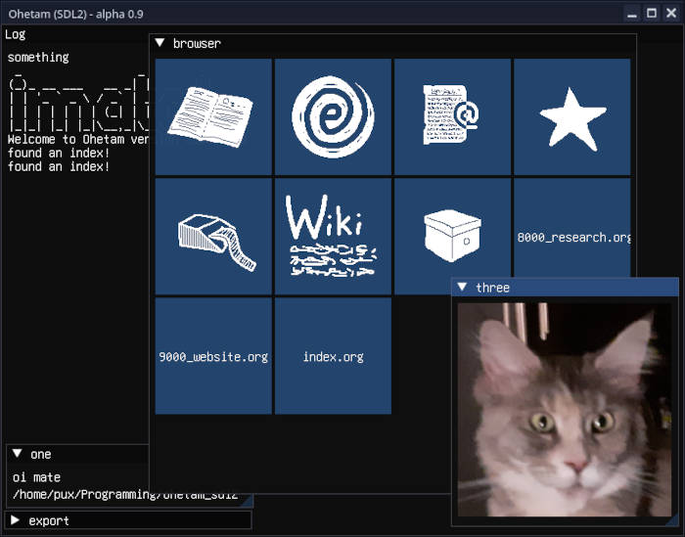685x537 pixels.
Task: Click the spiral 'e' icon tile
Action: pyautogui.click(x=333, y=117)
